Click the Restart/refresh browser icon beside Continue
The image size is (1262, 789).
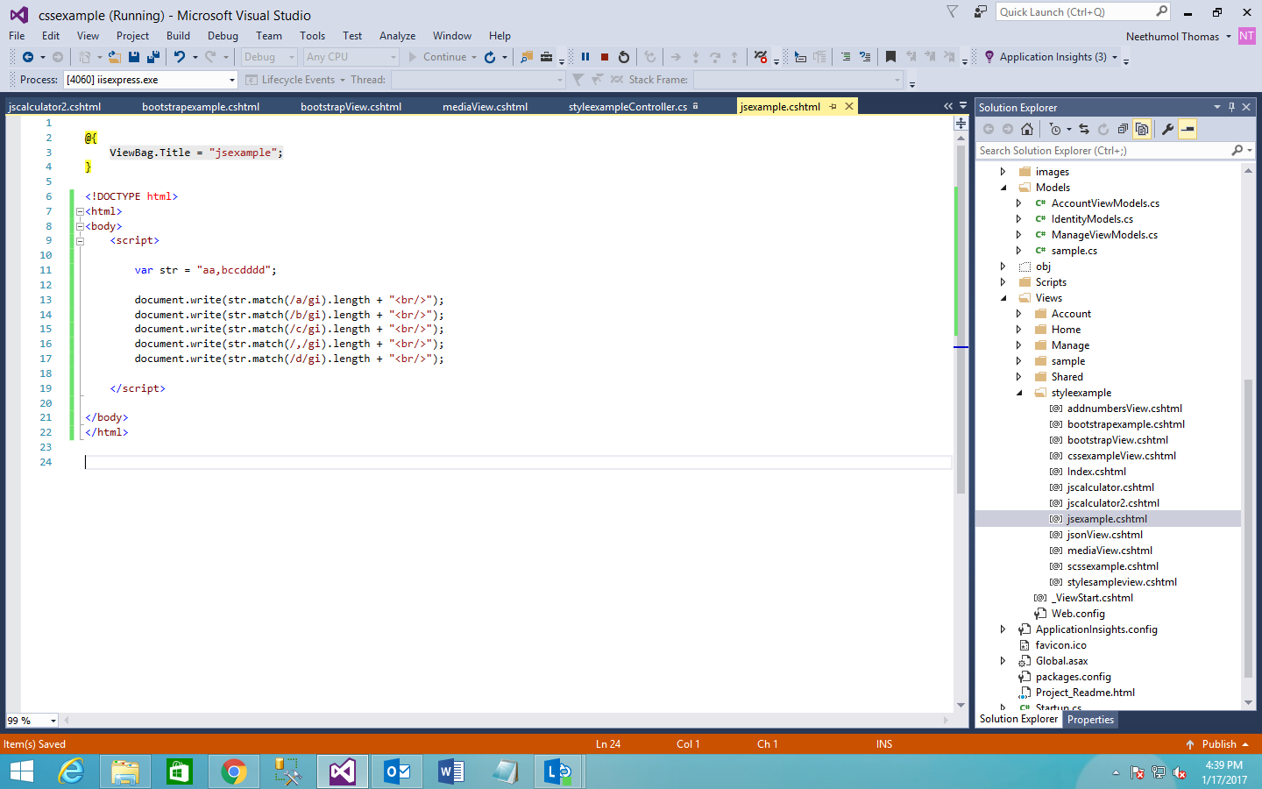pos(490,57)
